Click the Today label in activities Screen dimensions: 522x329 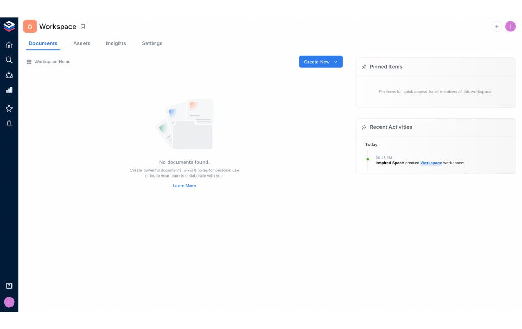pos(371,144)
